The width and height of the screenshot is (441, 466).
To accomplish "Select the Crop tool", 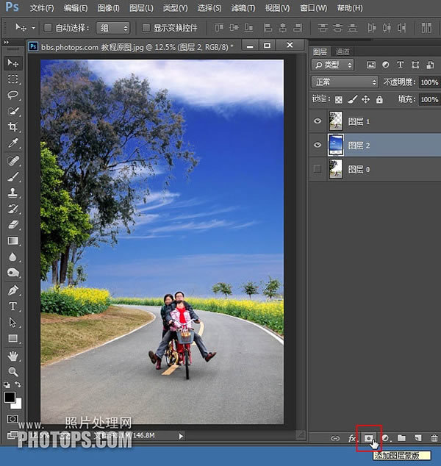I will (x=13, y=126).
